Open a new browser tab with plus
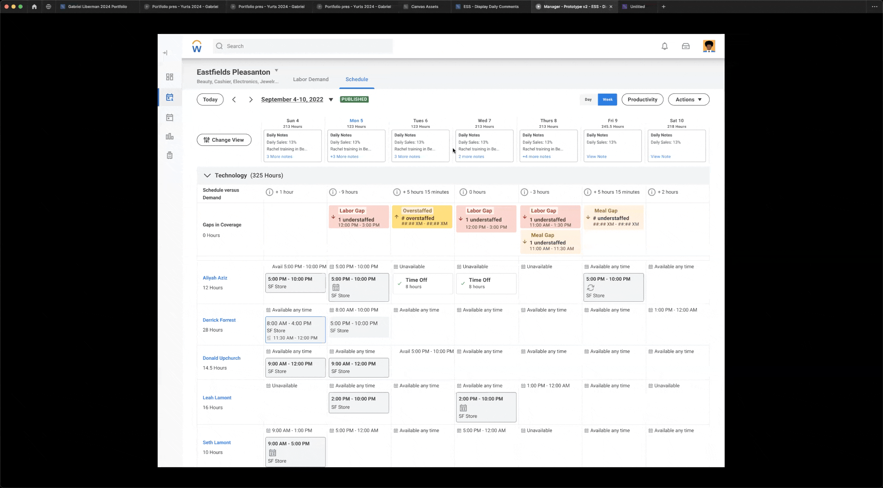 point(663,7)
